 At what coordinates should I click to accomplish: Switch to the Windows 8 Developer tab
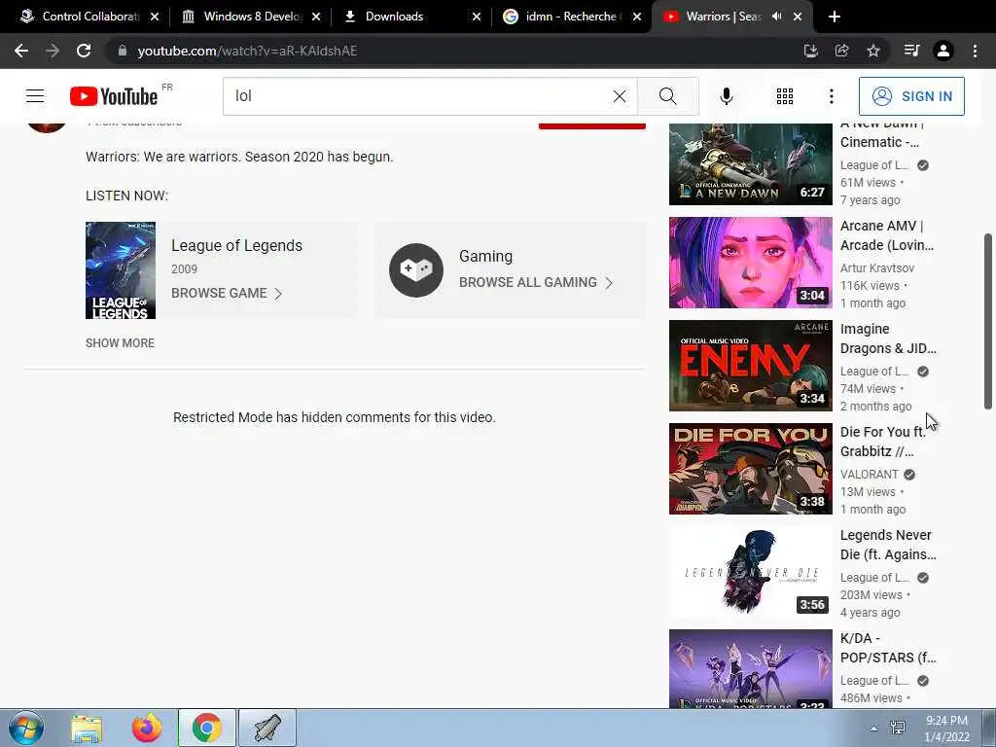(x=250, y=17)
